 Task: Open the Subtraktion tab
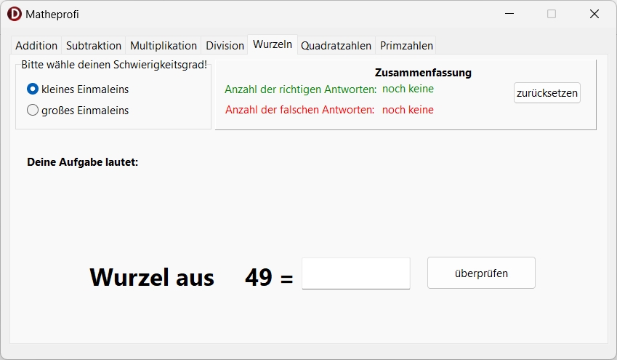[x=94, y=45]
